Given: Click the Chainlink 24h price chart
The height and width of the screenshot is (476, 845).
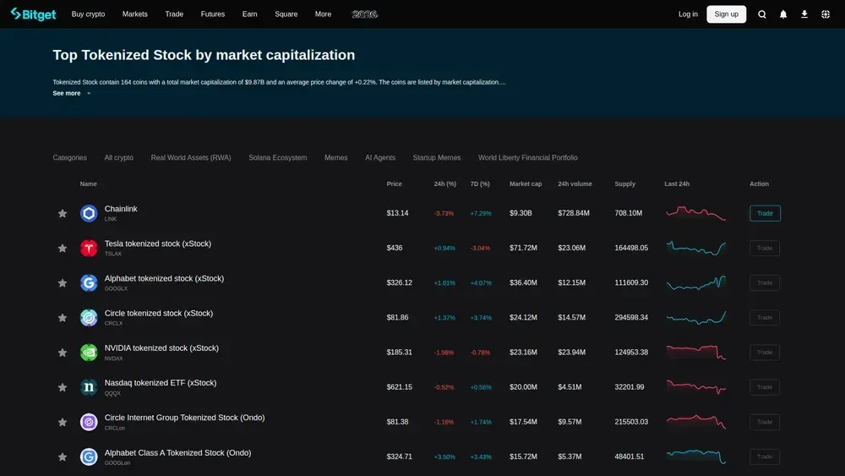Looking at the screenshot, I should click(x=695, y=213).
